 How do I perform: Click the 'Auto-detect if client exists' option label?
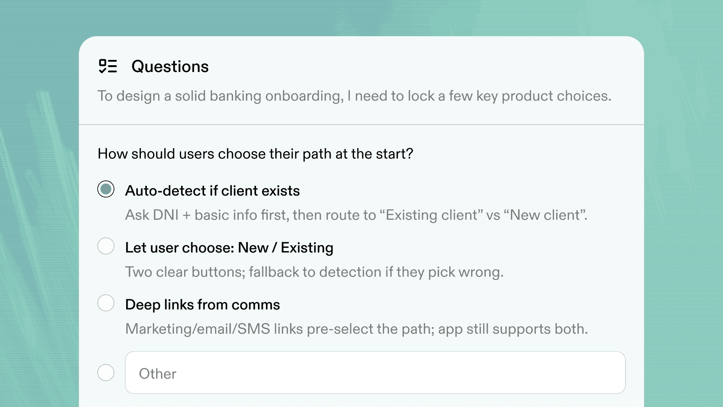[x=212, y=191]
